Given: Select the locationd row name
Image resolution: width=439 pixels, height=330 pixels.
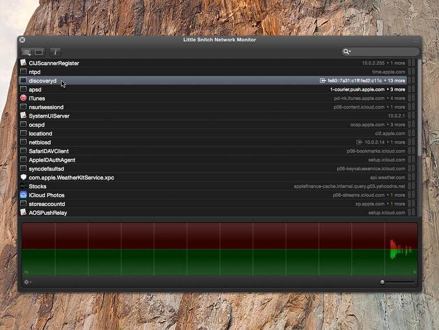Looking at the screenshot, I should click(x=40, y=134).
